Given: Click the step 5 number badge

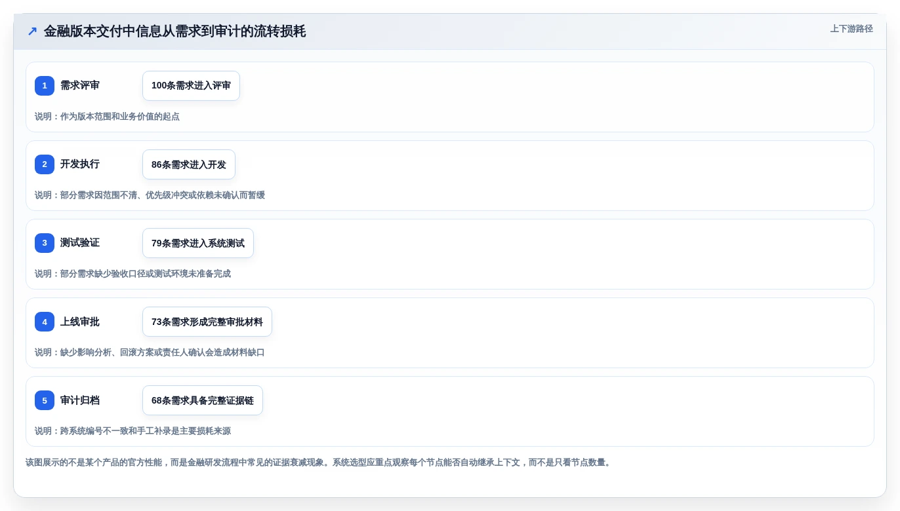Looking at the screenshot, I should [x=45, y=400].
